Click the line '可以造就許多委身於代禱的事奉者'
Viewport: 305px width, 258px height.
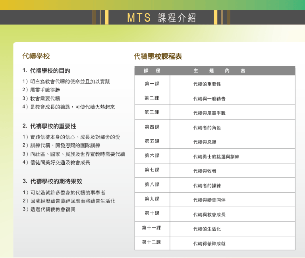click(68, 193)
